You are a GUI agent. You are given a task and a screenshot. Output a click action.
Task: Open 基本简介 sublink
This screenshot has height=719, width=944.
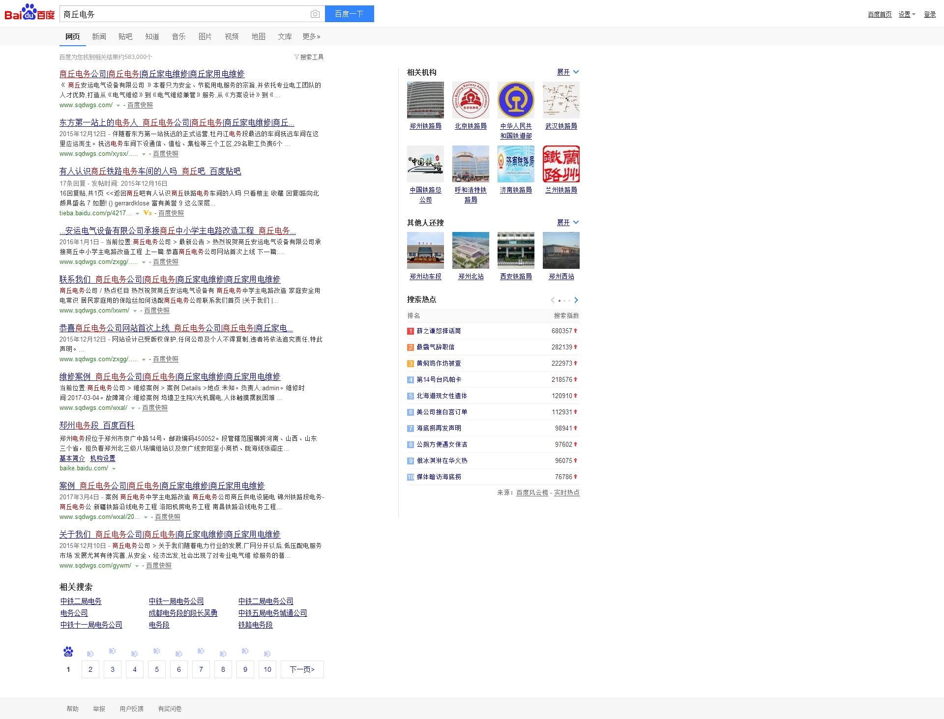[x=72, y=458]
